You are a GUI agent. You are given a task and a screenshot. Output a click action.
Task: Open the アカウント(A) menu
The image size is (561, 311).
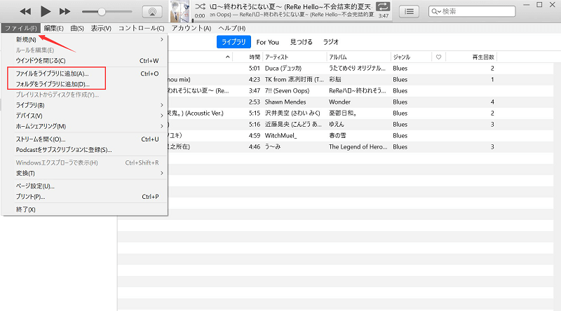pyautogui.click(x=191, y=28)
